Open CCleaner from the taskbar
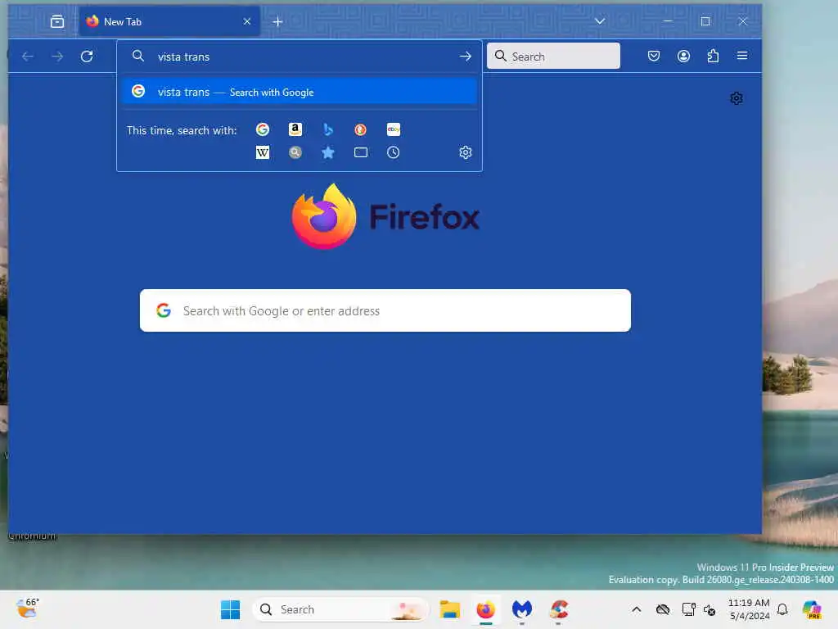The width and height of the screenshot is (838, 629). pos(558,609)
